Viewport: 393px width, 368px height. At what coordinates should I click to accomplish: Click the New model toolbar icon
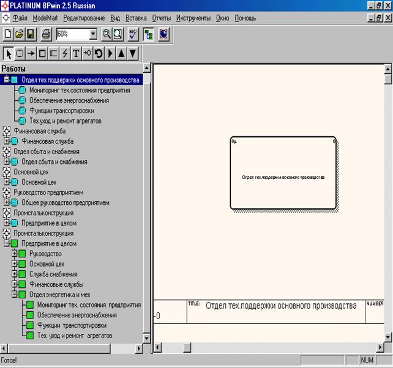(9, 35)
